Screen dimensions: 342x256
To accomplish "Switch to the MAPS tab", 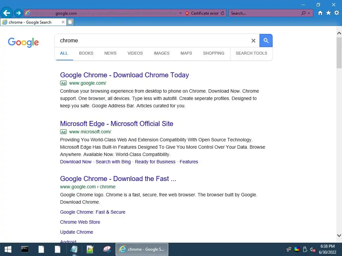I will pyautogui.click(x=186, y=53).
